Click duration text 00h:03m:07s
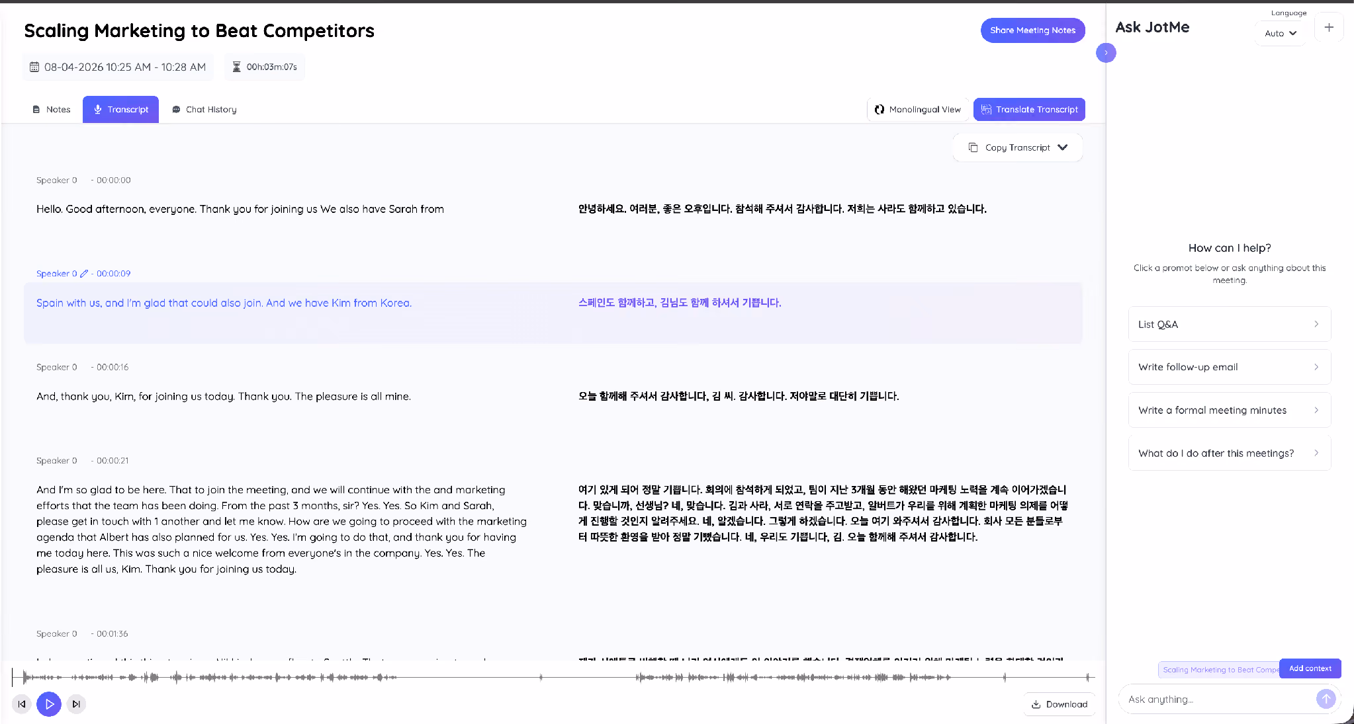 [271, 67]
